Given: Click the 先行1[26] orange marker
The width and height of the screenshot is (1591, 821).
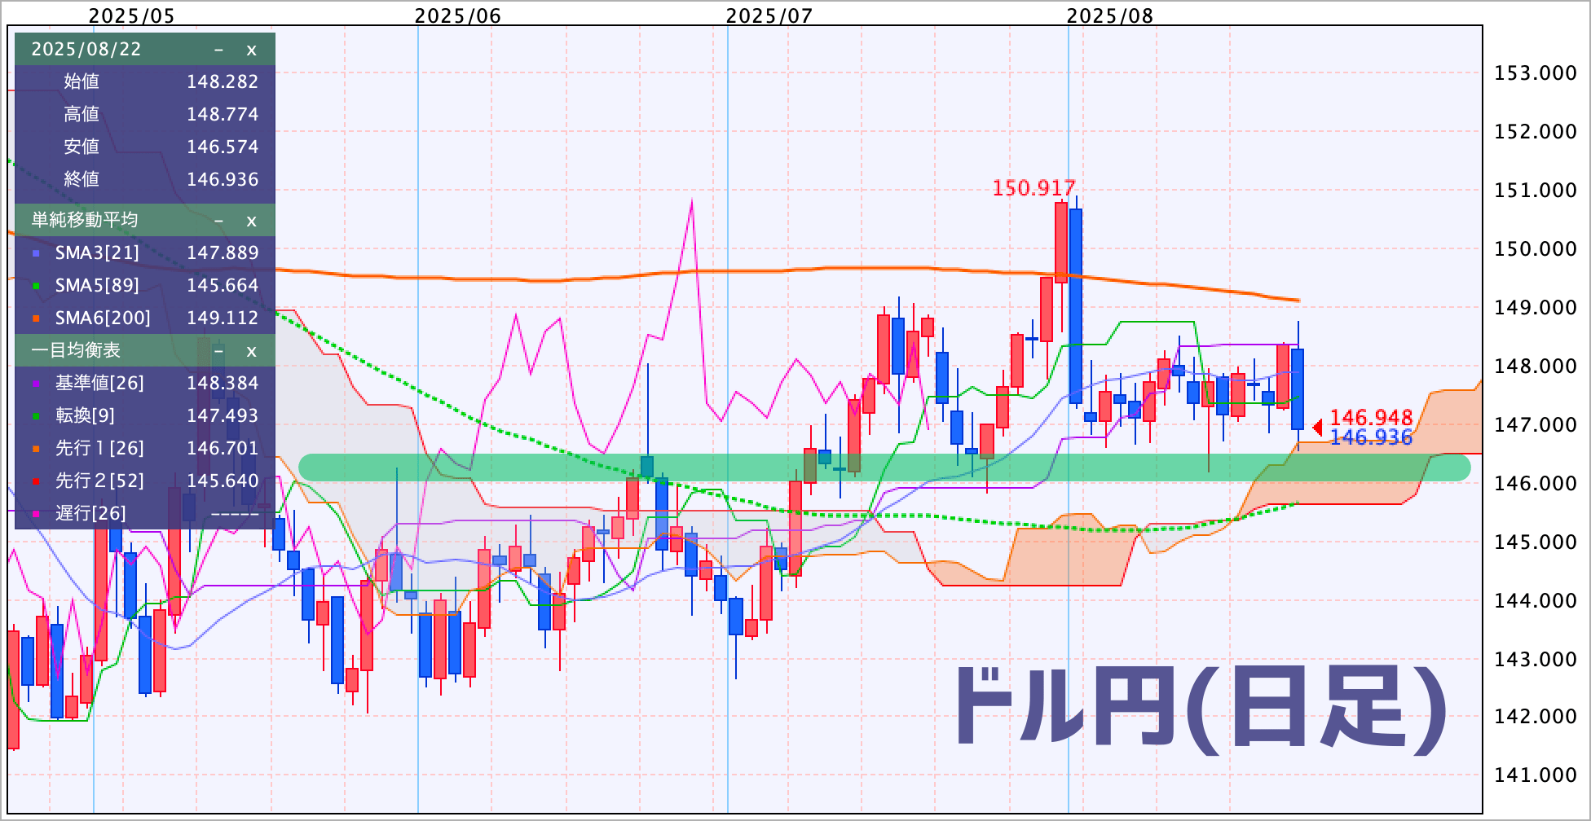Looking at the screenshot, I should point(36,449).
